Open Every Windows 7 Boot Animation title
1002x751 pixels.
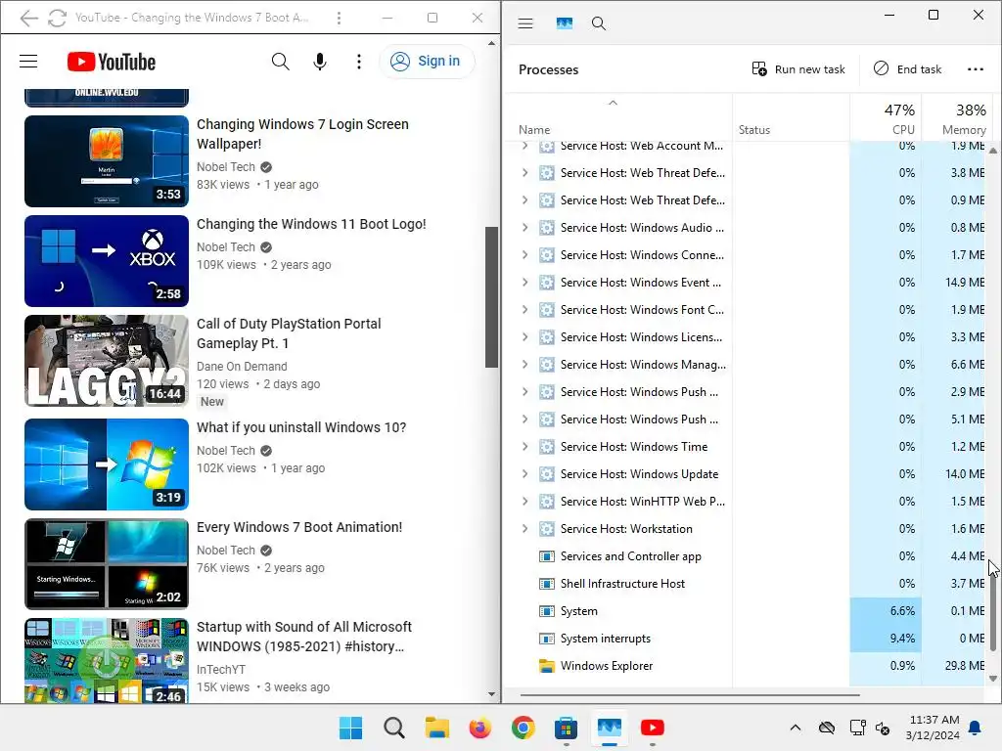point(299,527)
